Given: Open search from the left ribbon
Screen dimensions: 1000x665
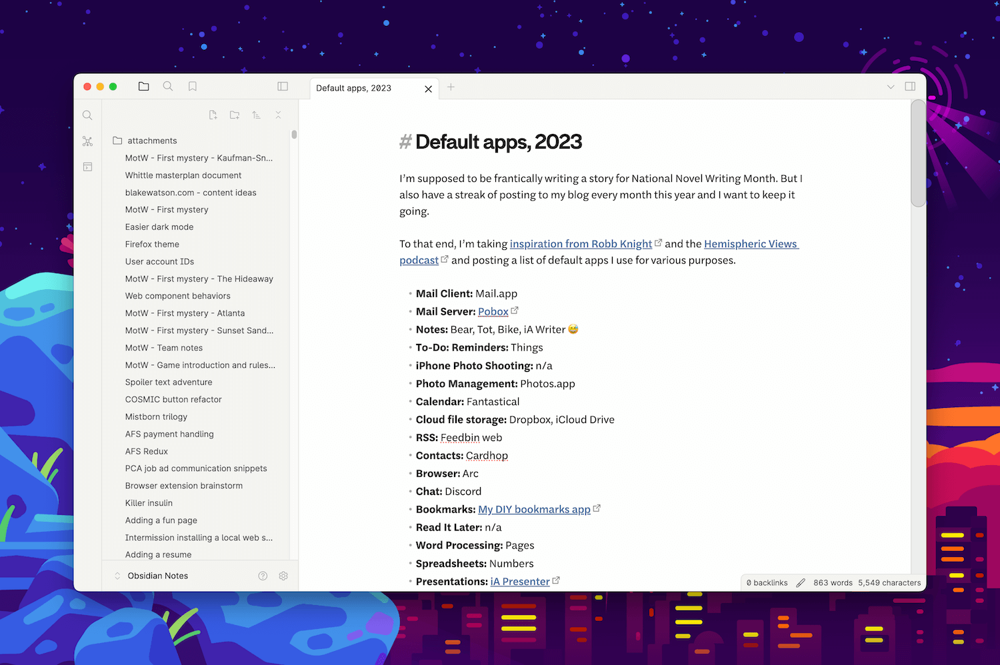Looking at the screenshot, I should [x=87, y=115].
